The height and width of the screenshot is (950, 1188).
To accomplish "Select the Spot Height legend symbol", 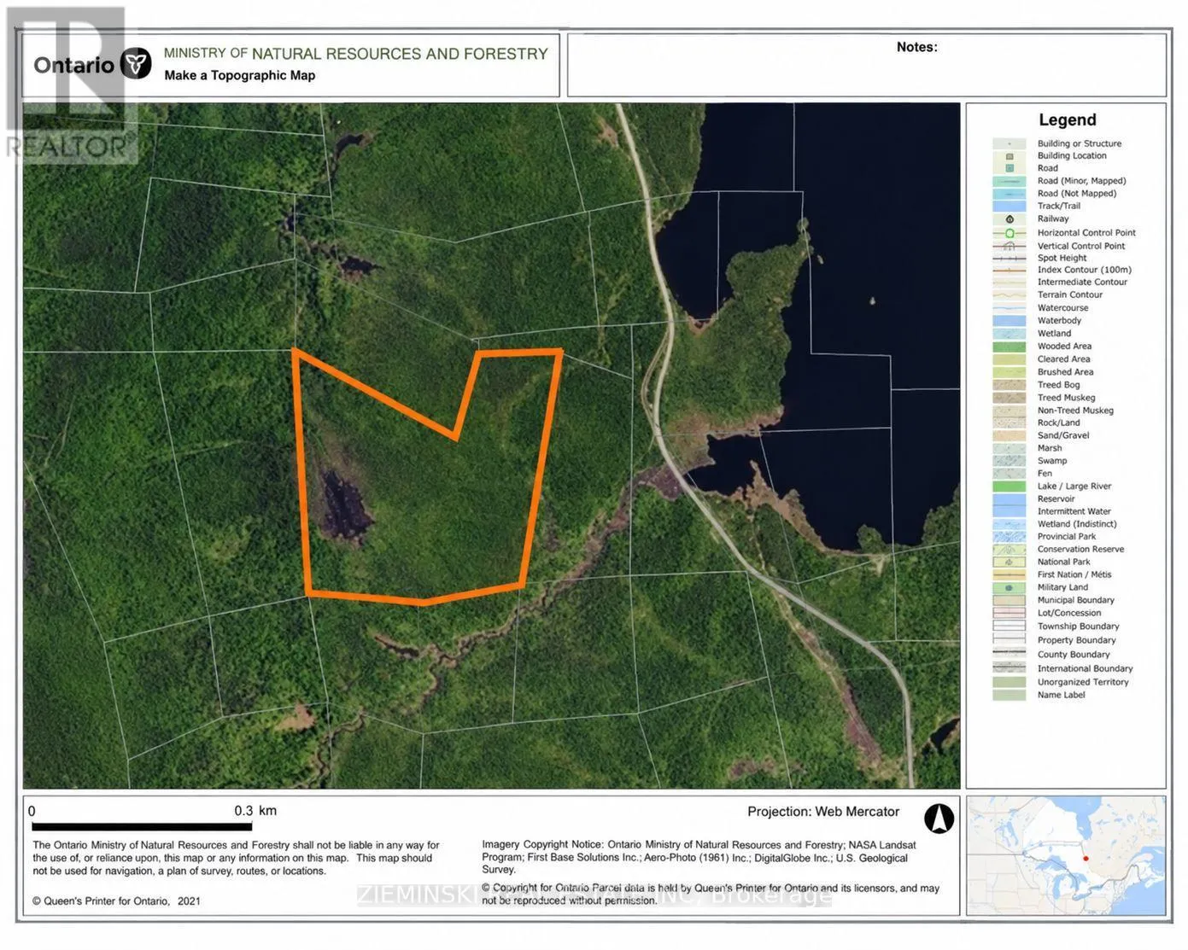I will click(1010, 258).
